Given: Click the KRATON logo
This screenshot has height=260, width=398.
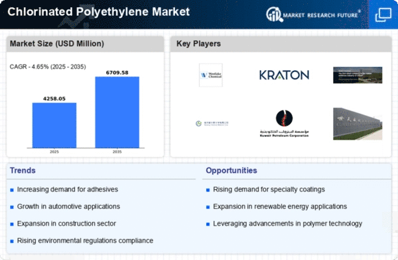Looking at the screenshot, I should (284, 75).
